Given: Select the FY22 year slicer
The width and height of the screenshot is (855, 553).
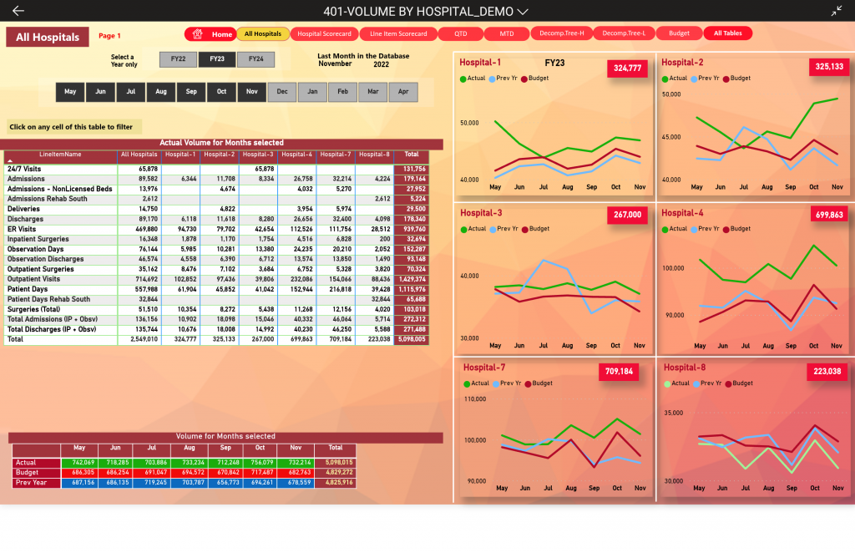Looking at the screenshot, I should pyautogui.click(x=178, y=59).
